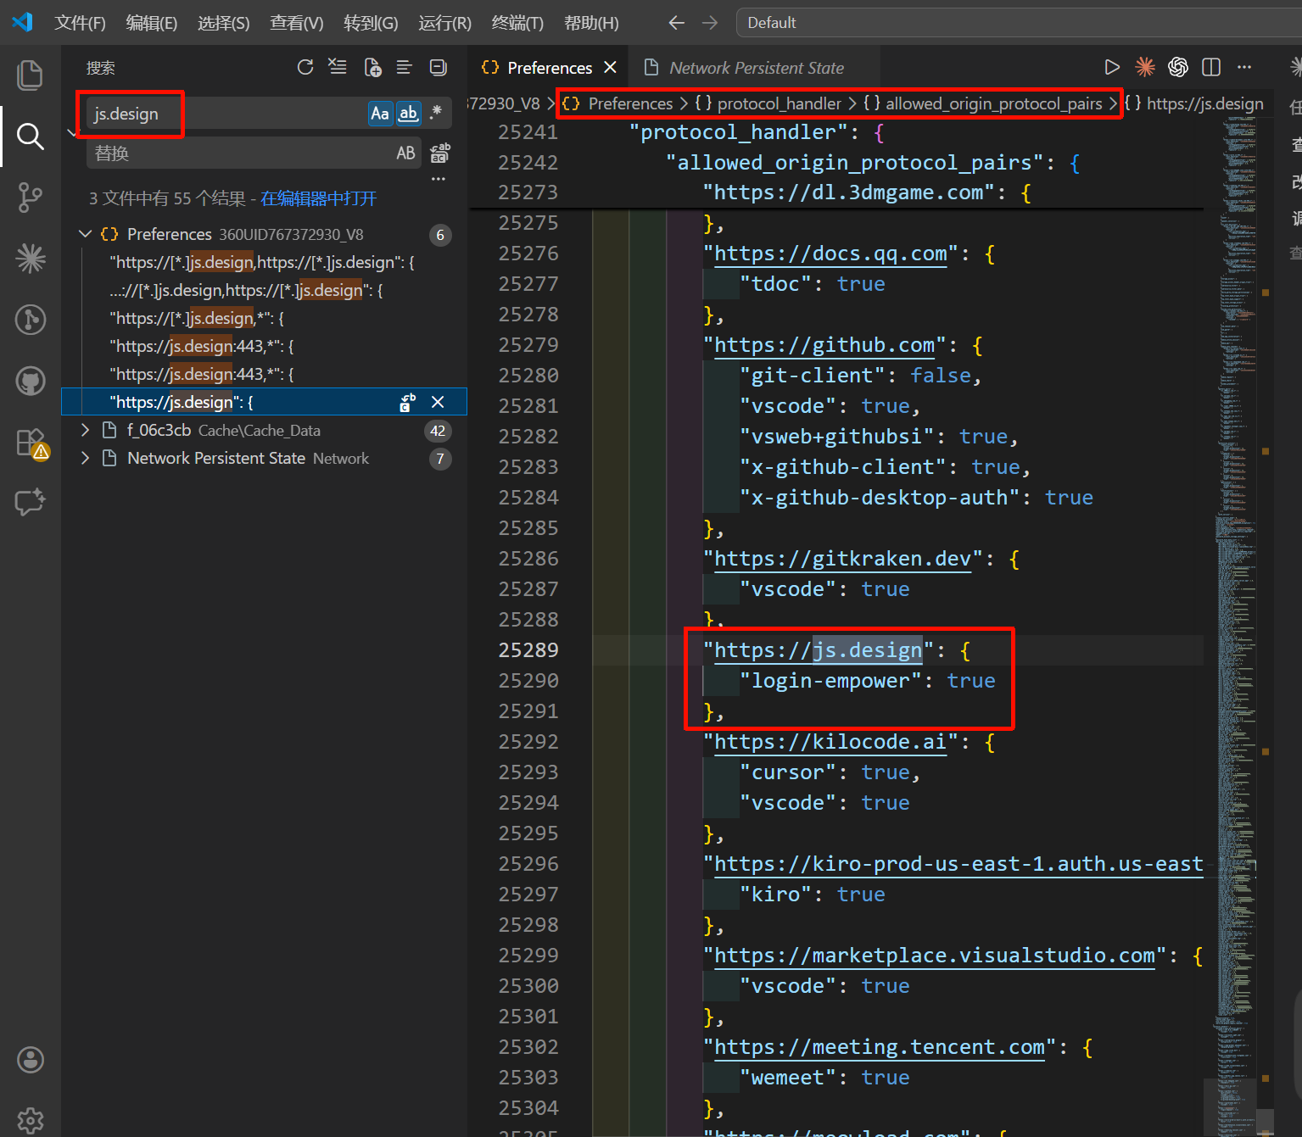Split the editor to the right
The height and width of the screenshot is (1137, 1302).
click(1211, 67)
